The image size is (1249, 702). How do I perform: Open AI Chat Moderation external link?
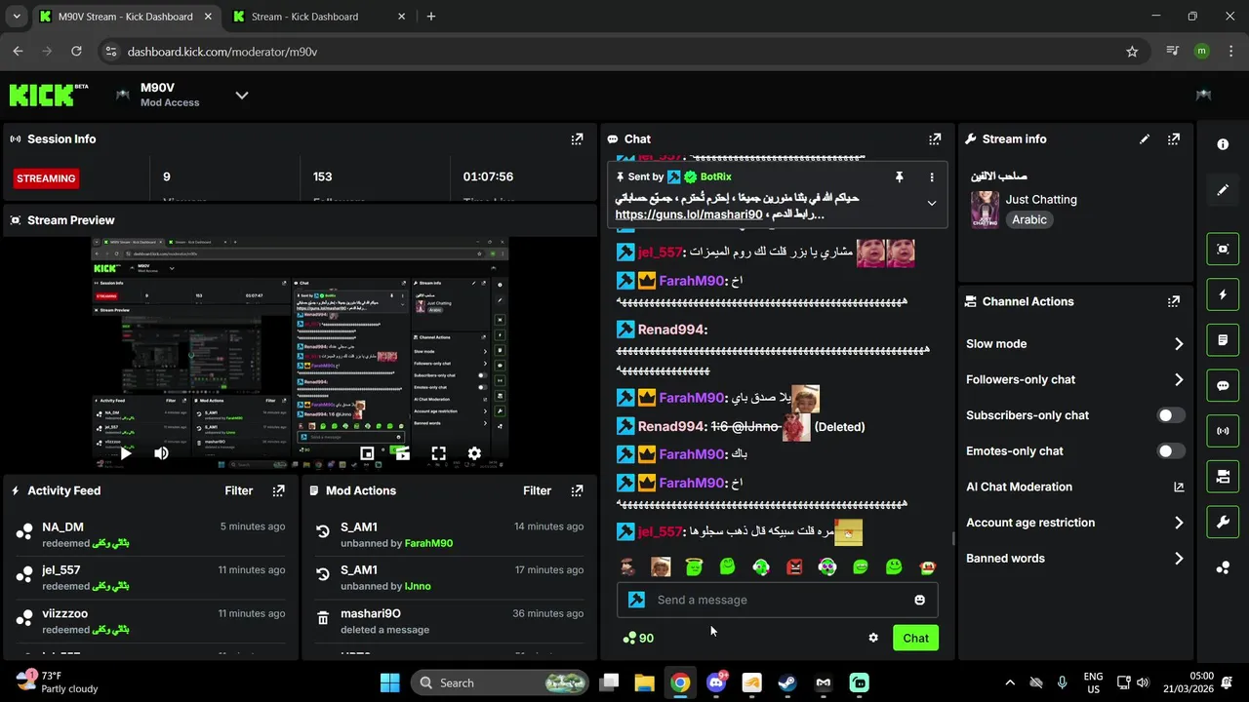point(1178,487)
